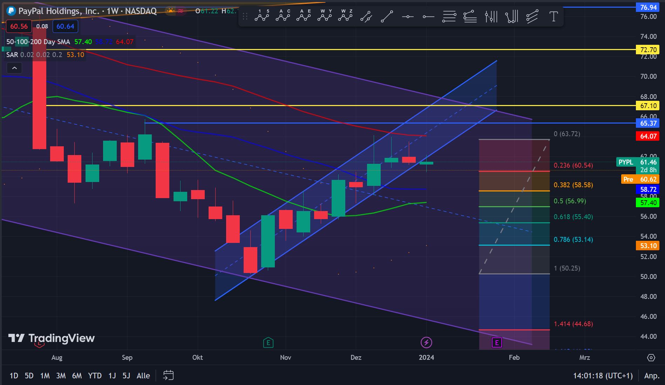Click the Fib level 1 (50.25) label
The width and height of the screenshot is (665, 385).
567,268
